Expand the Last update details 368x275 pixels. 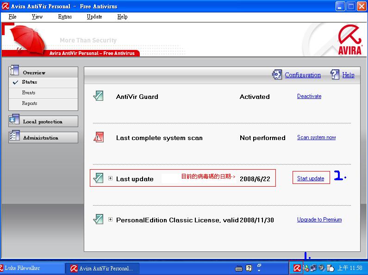[110, 178]
